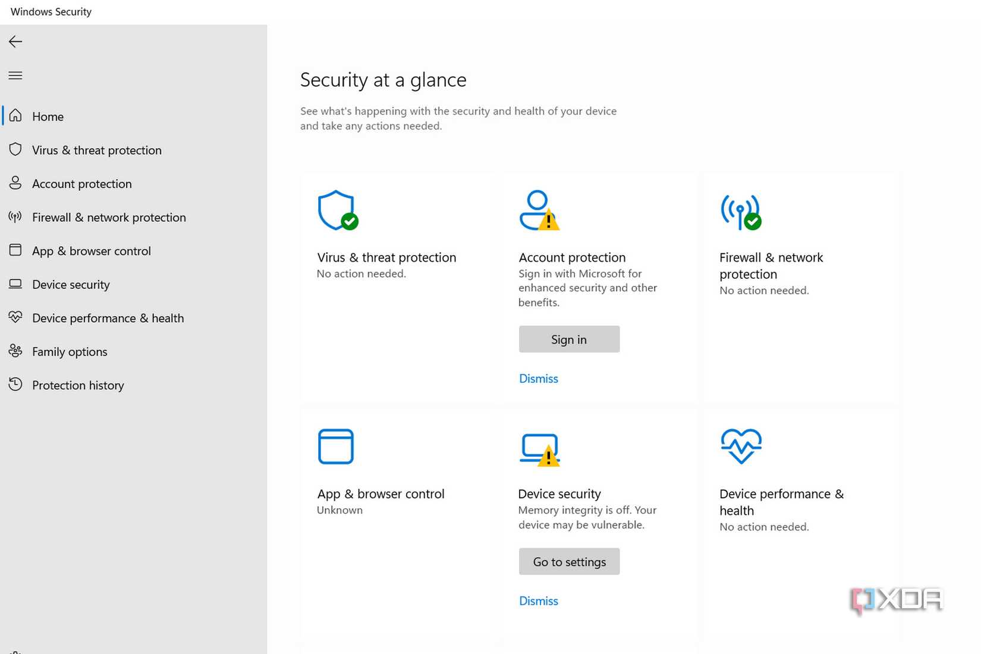Open Firewall & network protection via its sidebar icon
This screenshot has height=654, width=981.
click(16, 217)
